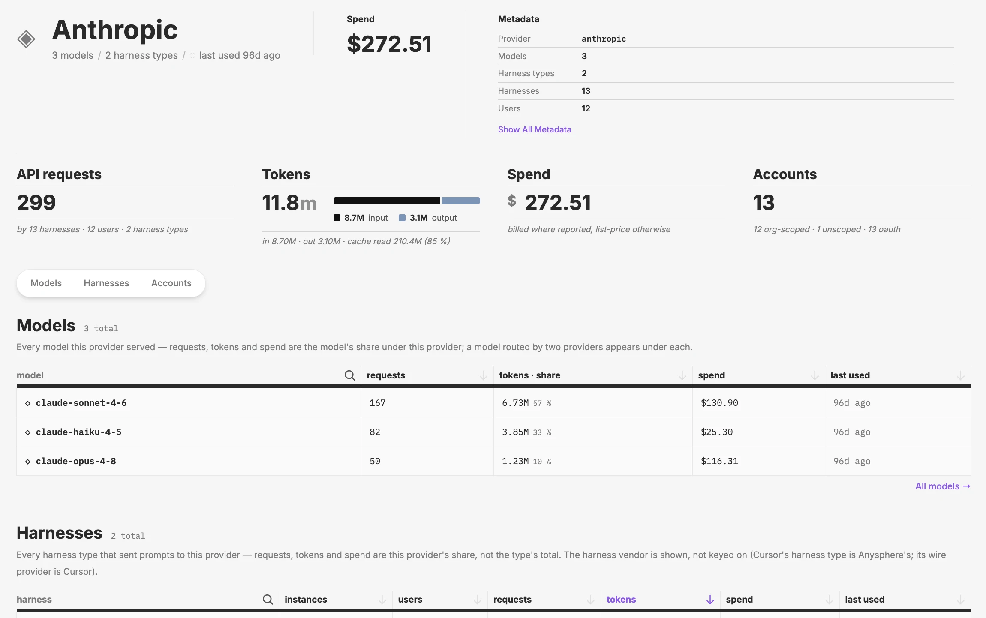Image resolution: width=986 pixels, height=618 pixels.
Task: Click the blue output legend swatch
Action: (402, 218)
